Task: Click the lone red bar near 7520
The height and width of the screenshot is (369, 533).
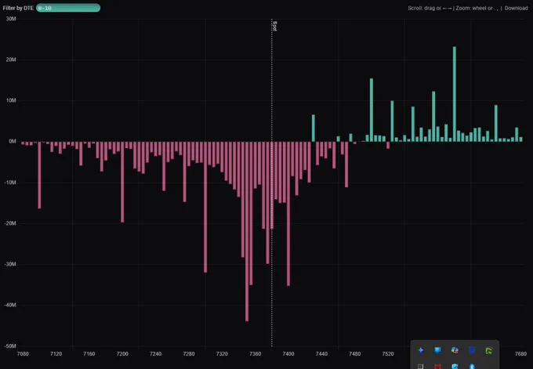Action: pyautogui.click(x=388, y=145)
